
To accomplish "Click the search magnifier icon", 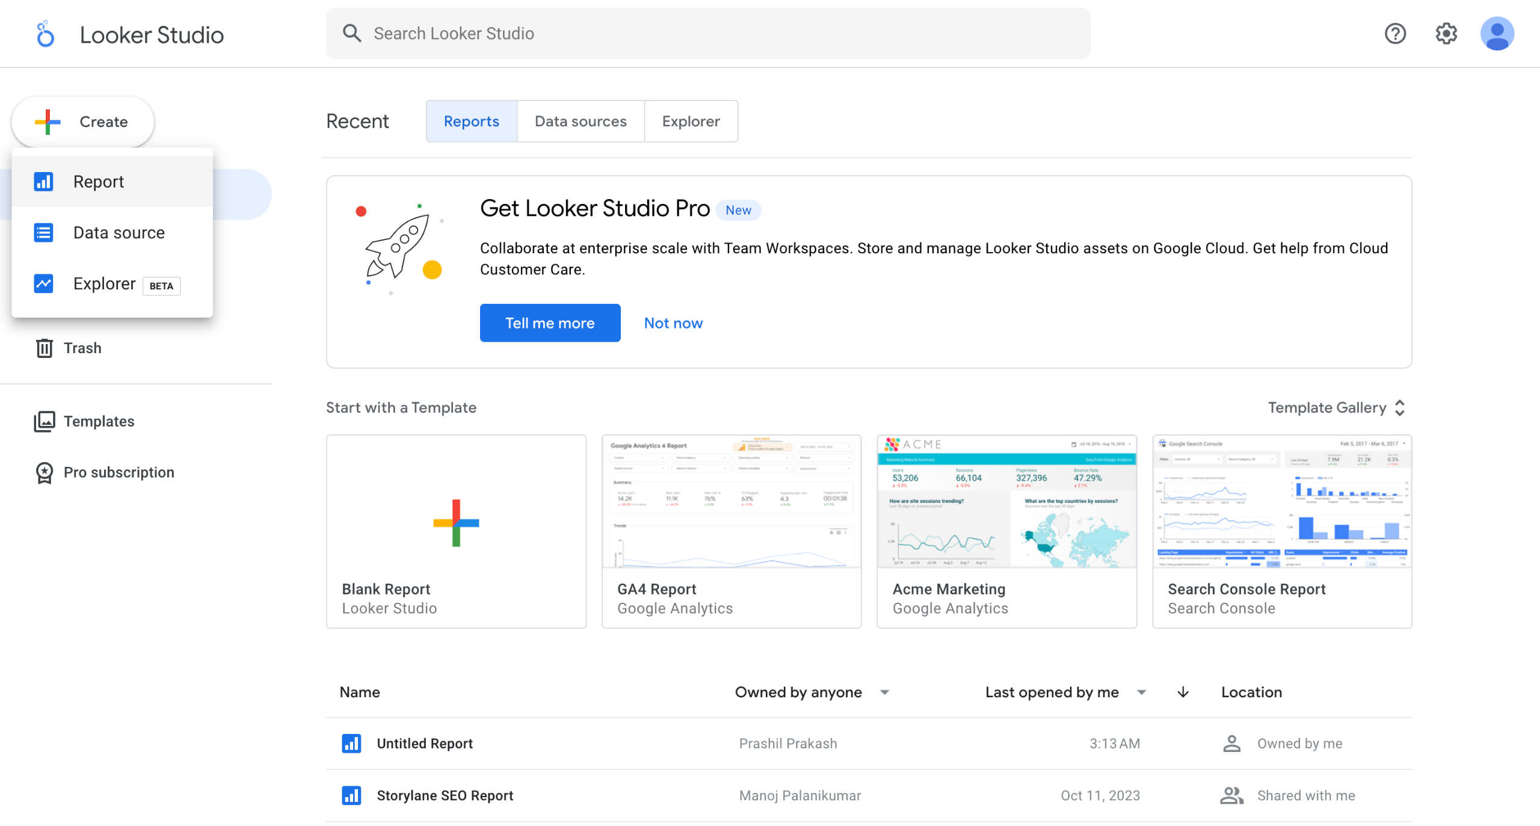I will tap(352, 33).
